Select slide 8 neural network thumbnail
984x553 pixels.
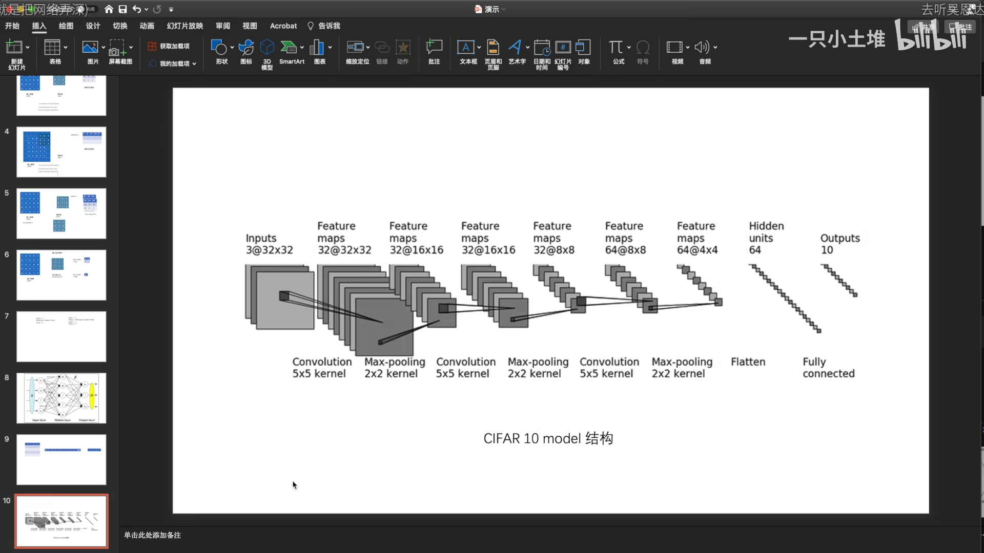(61, 398)
